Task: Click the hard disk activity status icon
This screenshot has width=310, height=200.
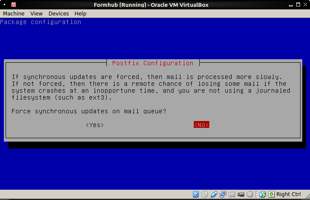Action: click(x=196, y=194)
